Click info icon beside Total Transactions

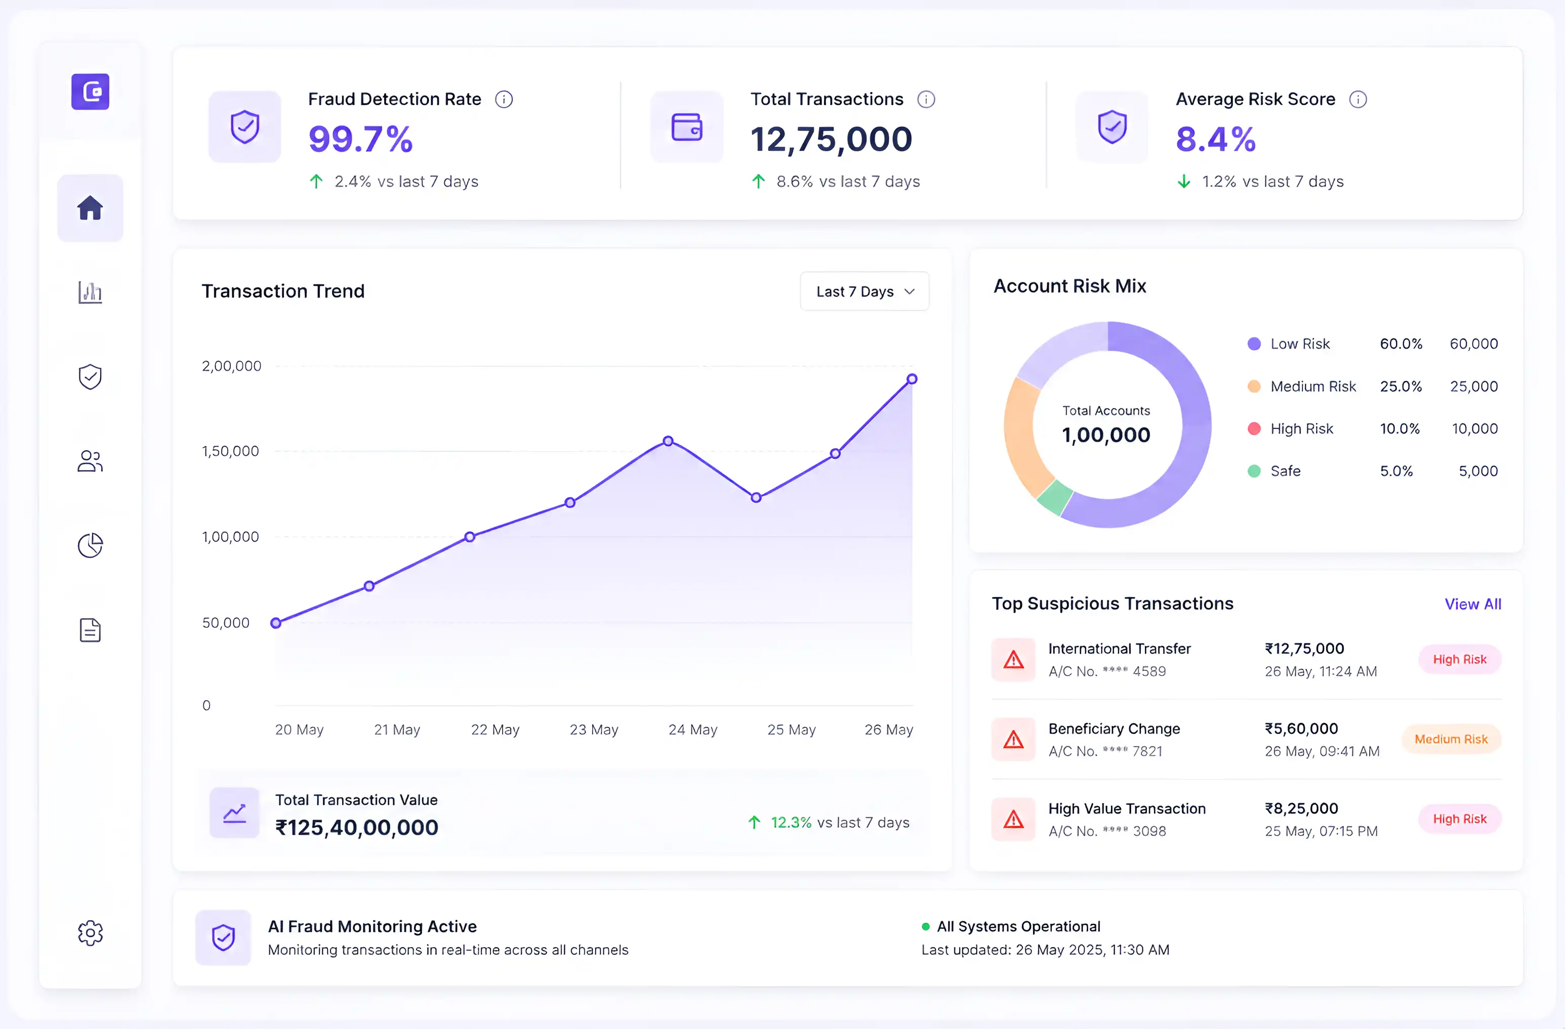pos(926,99)
